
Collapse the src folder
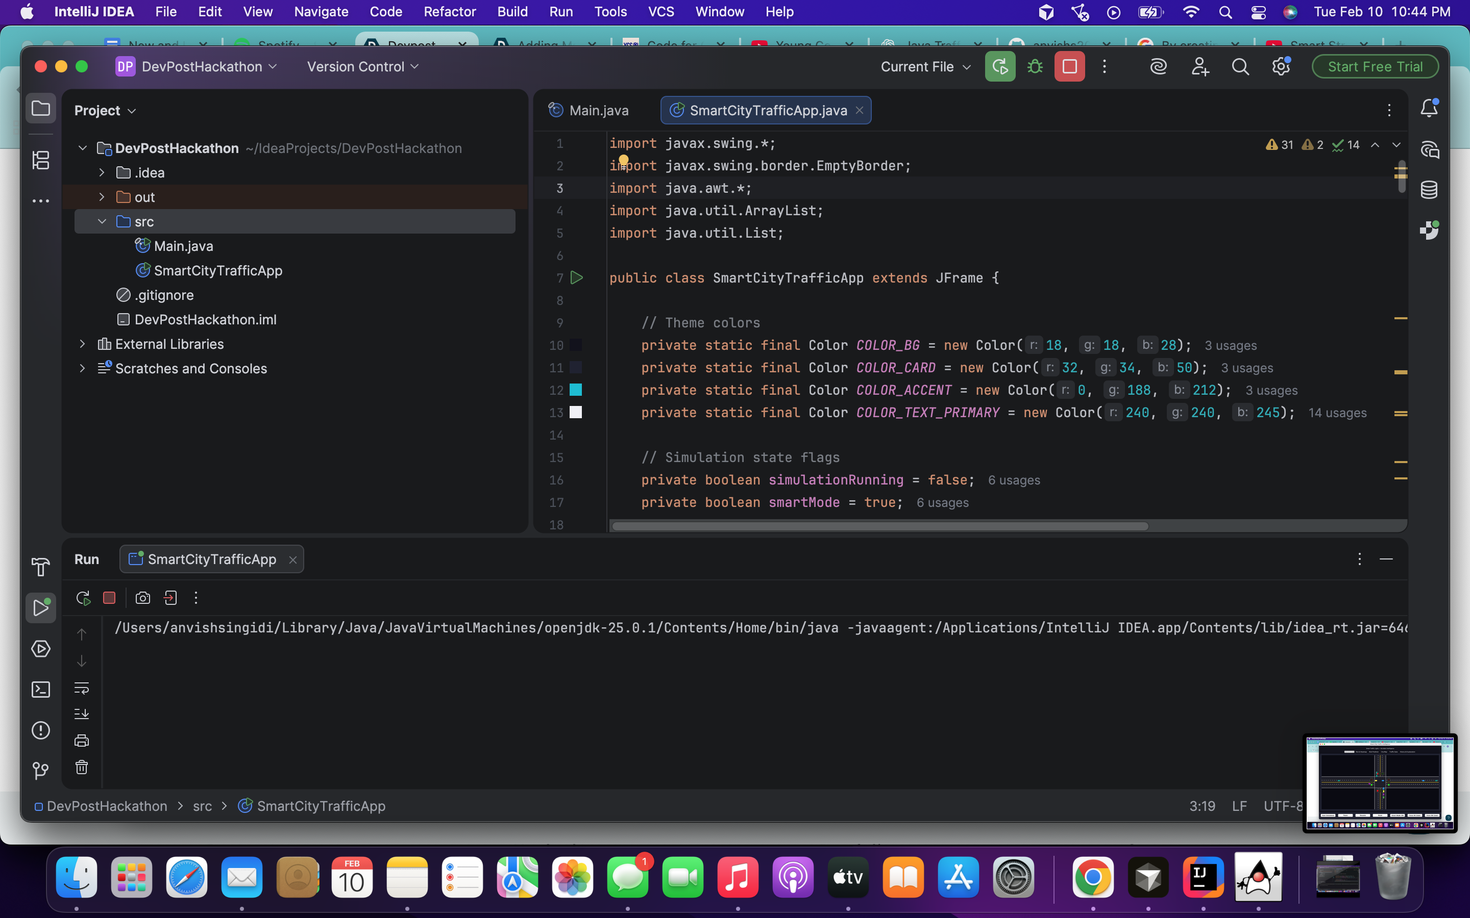click(x=102, y=222)
